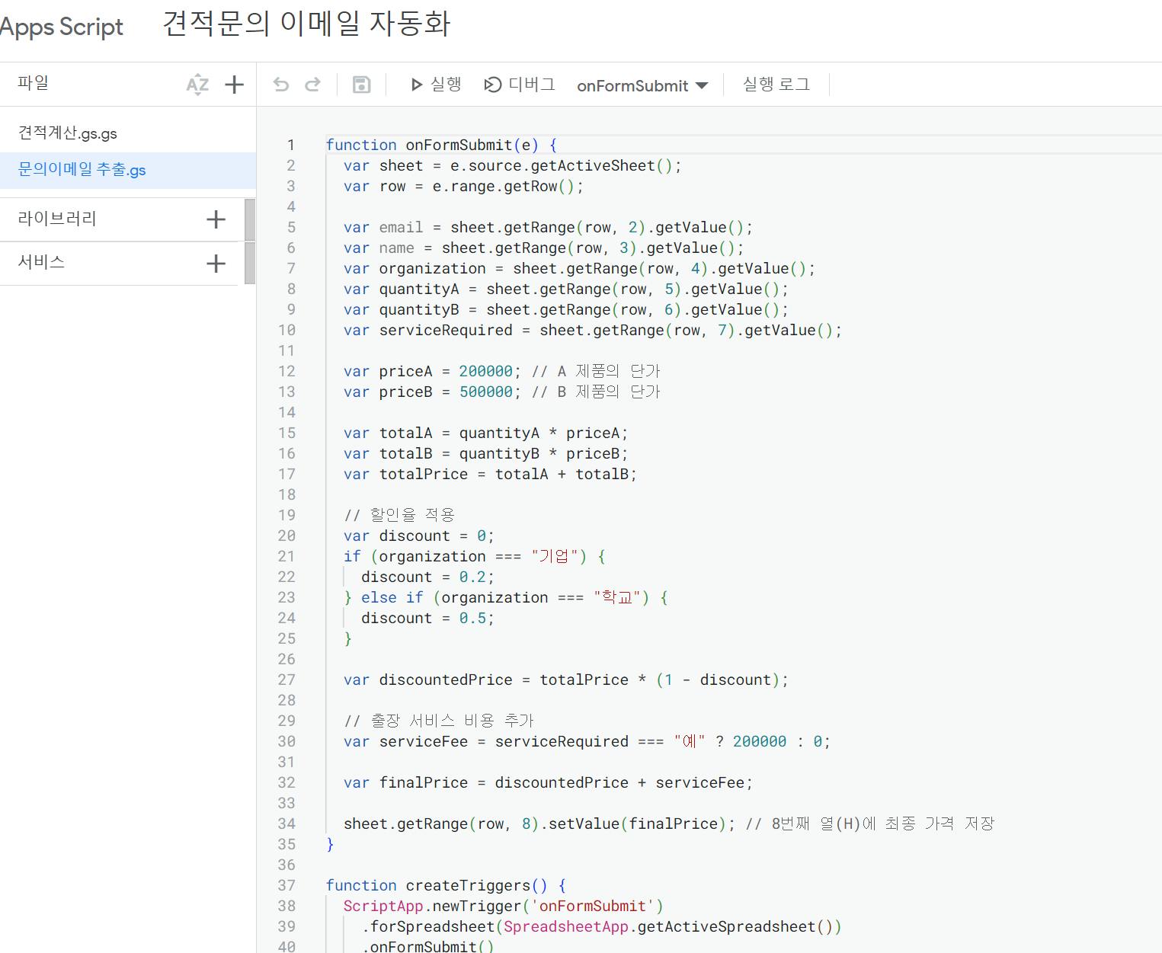Image resolution: width=1162 pixels, height=953 pixels.
Task: Click the project title 견적문의 이메일 자동화
Action: (x=306, y=24)
